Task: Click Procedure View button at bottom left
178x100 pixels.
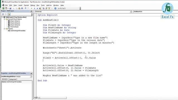Action: click(x=35, y=97)
